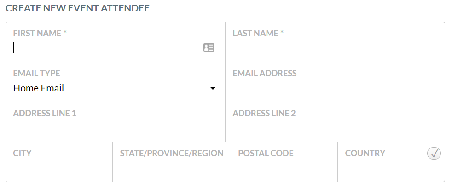Screen dimensions: 452x188
Task: Click into the Last Name input field
Action: [335, 48]
